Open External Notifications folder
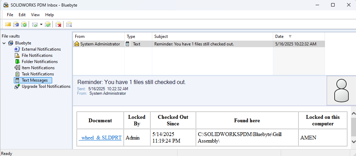 [41, 49]
